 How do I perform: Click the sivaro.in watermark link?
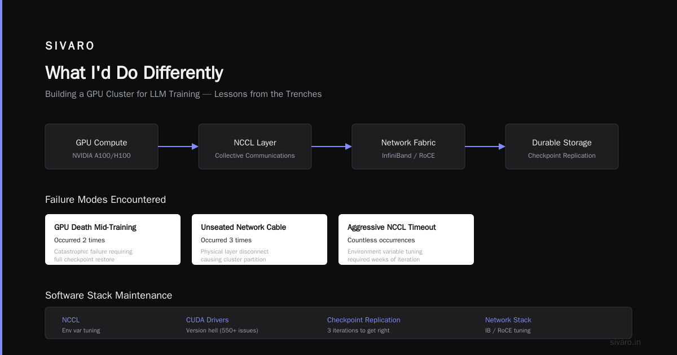pos(626,342)
